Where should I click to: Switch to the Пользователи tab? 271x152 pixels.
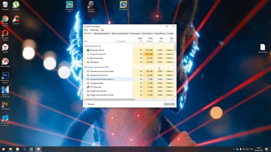[147, 33]
